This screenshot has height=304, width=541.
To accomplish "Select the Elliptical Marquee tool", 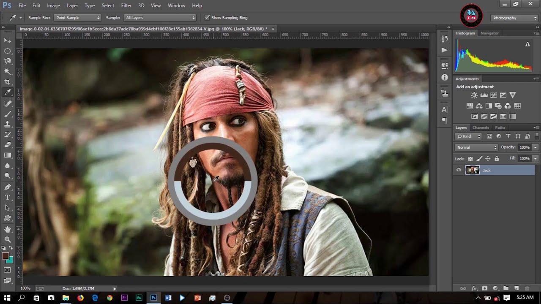I will (x=8, y=51).
